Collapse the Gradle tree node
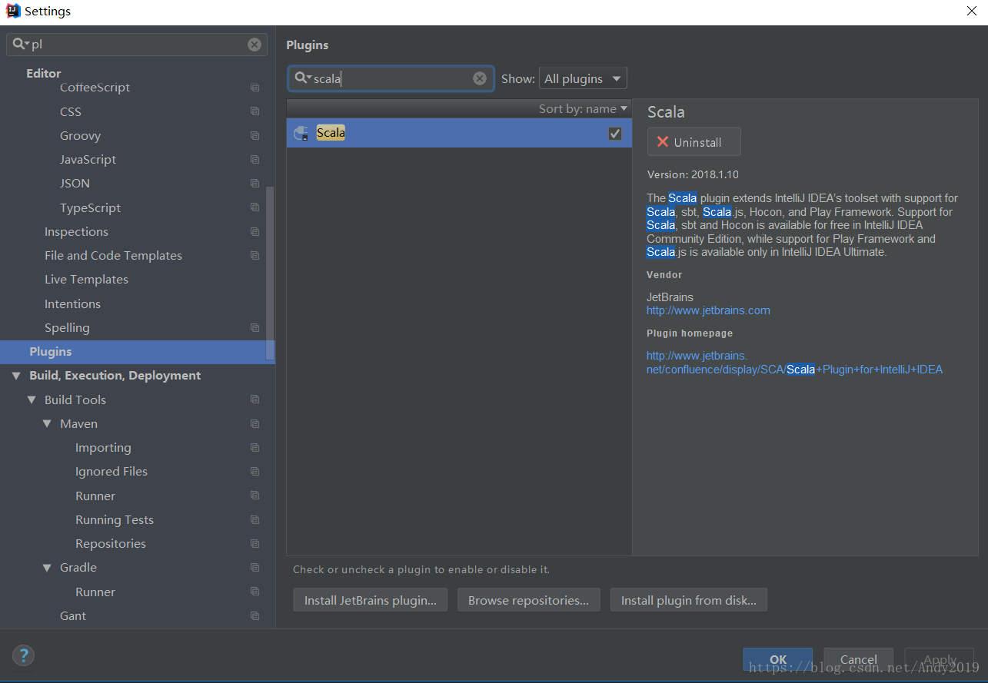The image size is (988, 683). click(47, 568)
